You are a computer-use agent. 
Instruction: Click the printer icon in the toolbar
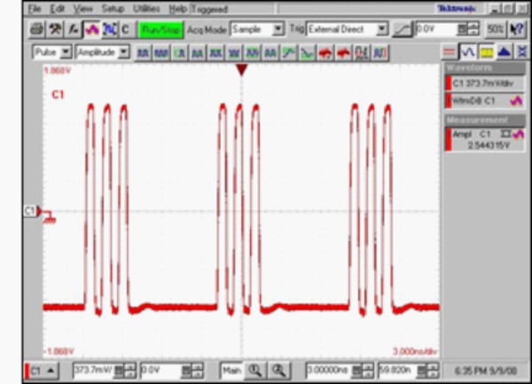pyautogui.click(x=36, y=29)
